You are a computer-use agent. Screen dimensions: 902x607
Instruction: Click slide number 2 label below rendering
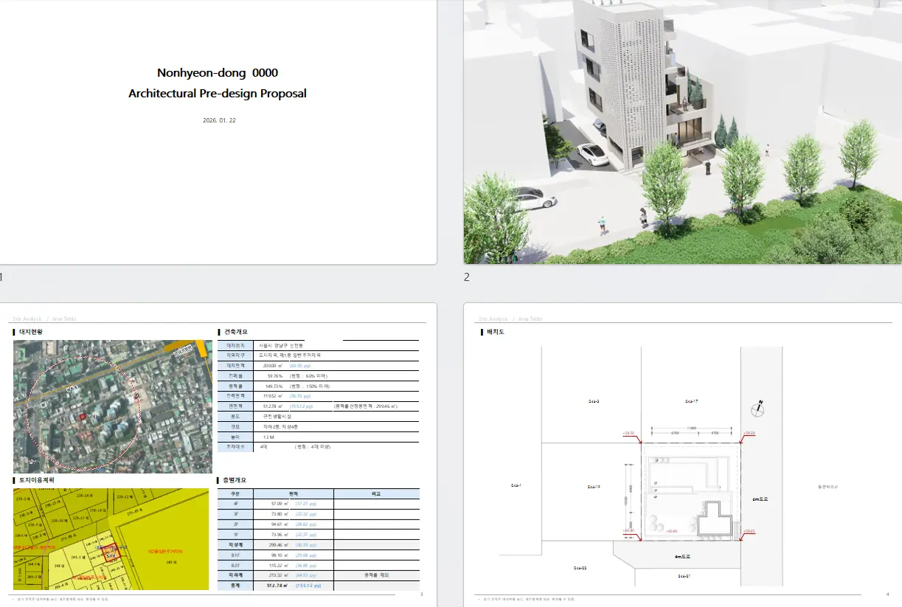tap(466, 277)
